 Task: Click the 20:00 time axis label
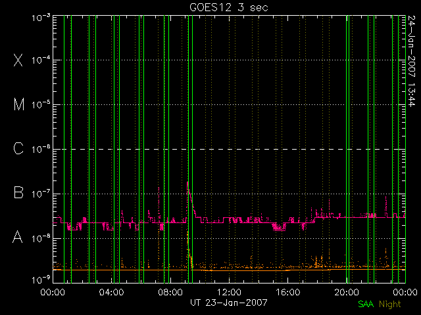pyautogui.click(x=347, y=292)
